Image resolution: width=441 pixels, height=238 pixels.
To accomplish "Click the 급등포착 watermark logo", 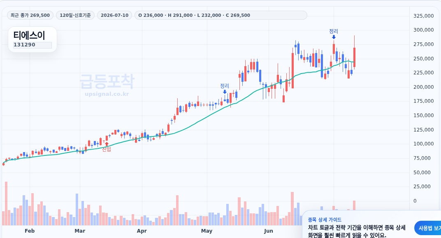I will tap(107, 81).
